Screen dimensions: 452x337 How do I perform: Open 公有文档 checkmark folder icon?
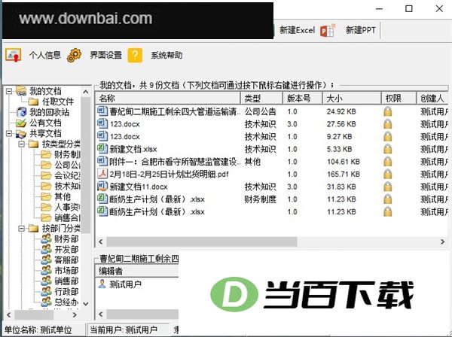[x=21, y=123]
